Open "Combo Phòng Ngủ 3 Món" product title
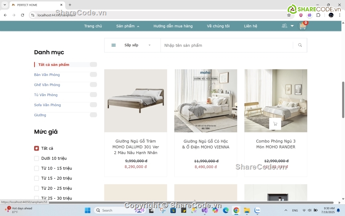345x216 pixels. (276, 144)
